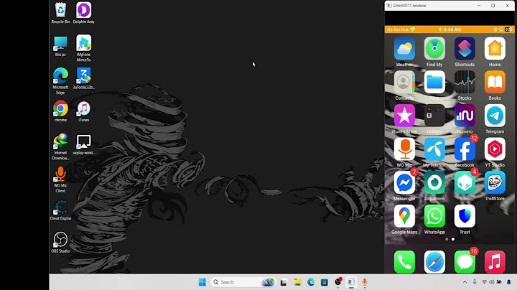
Task: Open the Dopamine app on phone
Action: click(x=434, y=182)
